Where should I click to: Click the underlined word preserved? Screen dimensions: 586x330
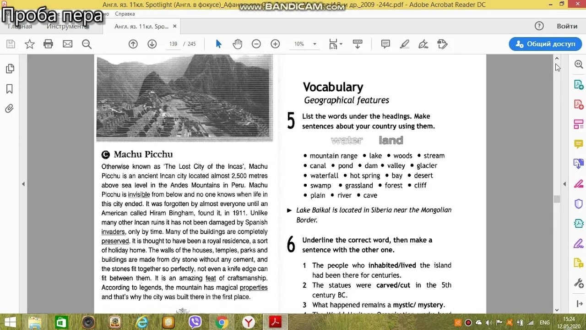[x=115, y=241]
